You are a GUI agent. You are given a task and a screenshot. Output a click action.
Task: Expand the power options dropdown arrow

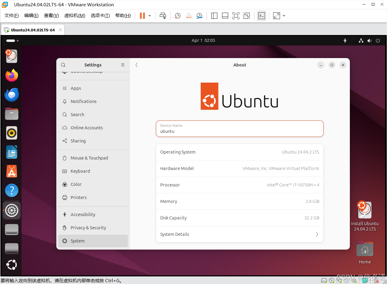(150, 16)
